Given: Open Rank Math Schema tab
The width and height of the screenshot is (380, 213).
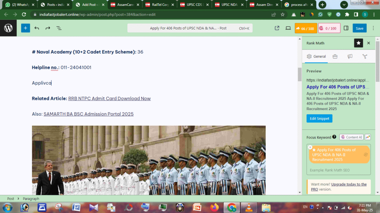Looking at the screenshot, I should click(365, 57).
